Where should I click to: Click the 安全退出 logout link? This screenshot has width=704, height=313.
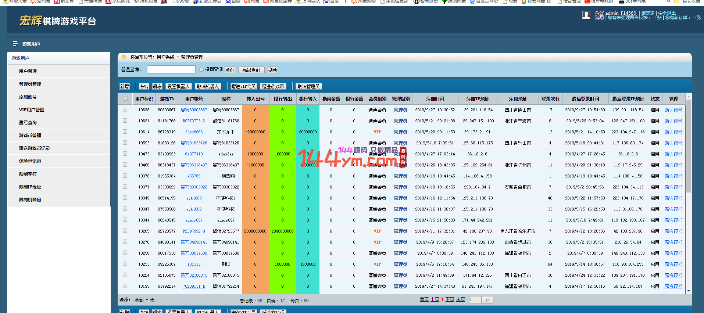667,13
